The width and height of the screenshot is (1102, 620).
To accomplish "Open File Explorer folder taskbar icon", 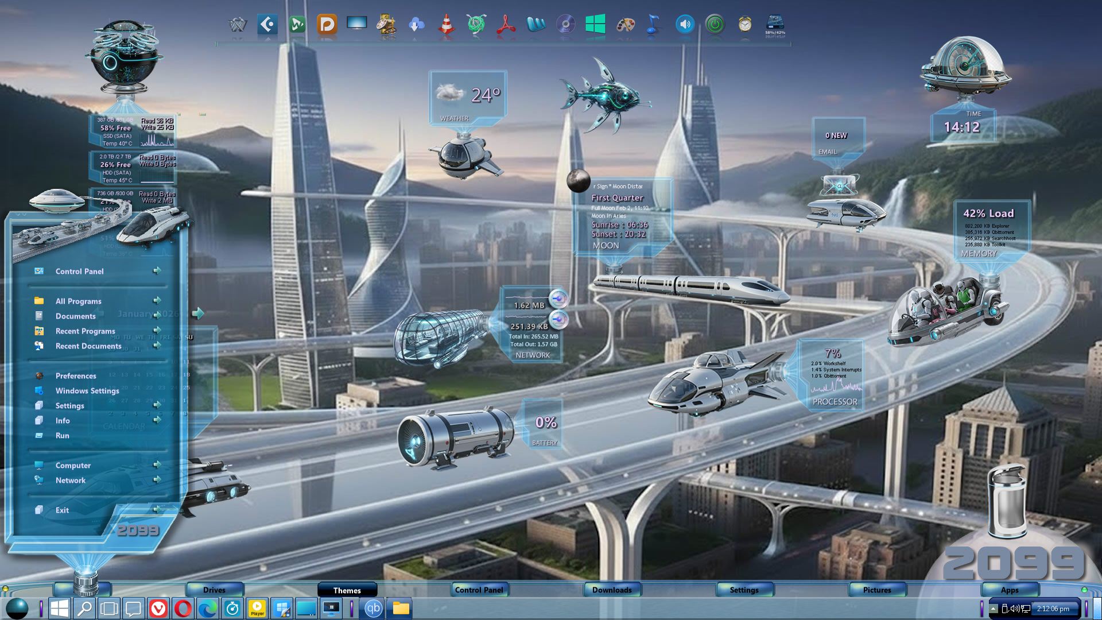I will (x=401, y=609).
